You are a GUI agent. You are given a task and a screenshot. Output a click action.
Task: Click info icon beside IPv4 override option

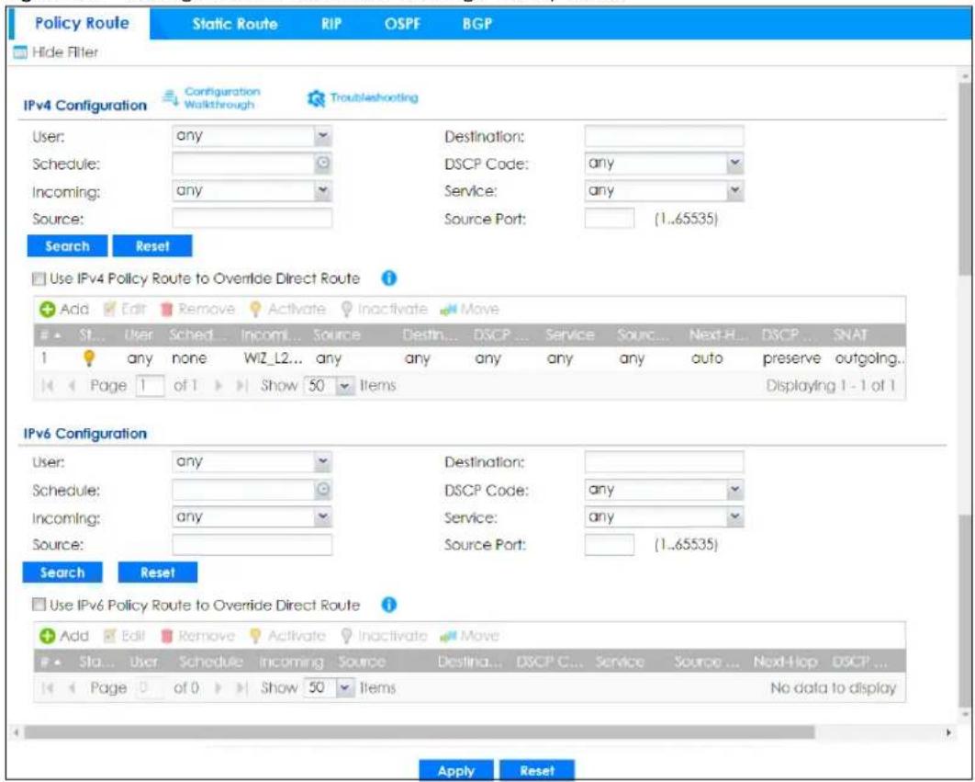pos(388,278)
